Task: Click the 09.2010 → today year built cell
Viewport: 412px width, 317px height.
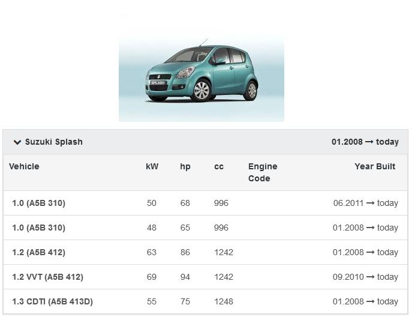Action: 365,277
